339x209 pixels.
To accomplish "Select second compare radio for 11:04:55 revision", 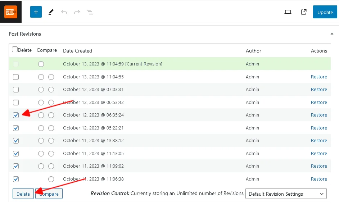I will (x=51, y=77).
